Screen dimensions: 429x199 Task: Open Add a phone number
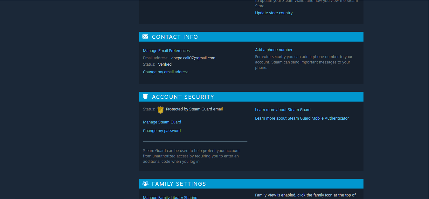tap(273, 50)
